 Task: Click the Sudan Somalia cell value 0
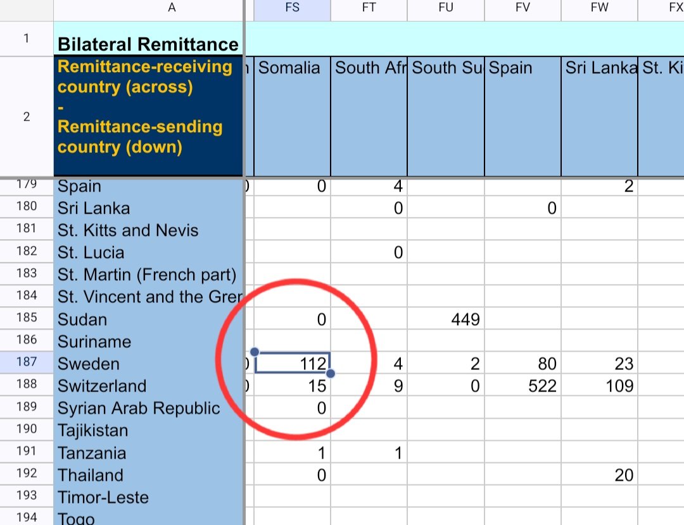tap(292, 319)
